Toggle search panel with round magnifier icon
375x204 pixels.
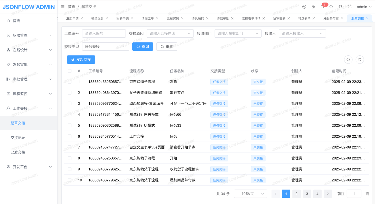coord(348,60)
